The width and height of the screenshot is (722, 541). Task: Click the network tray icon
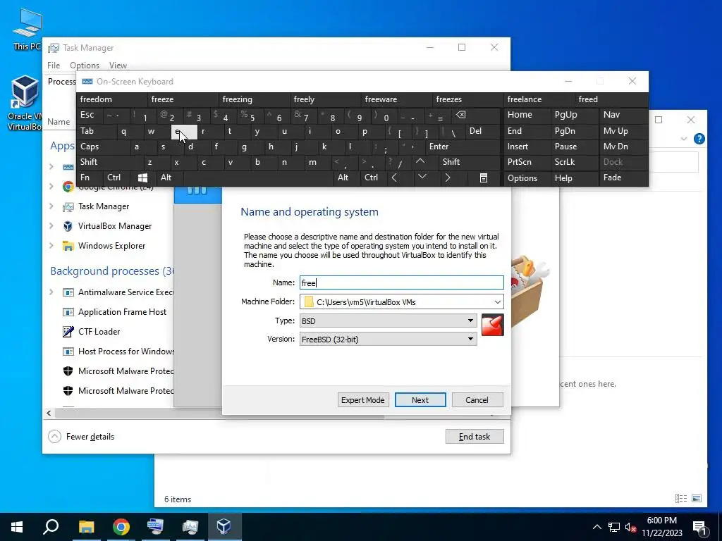tap(614, 527)
